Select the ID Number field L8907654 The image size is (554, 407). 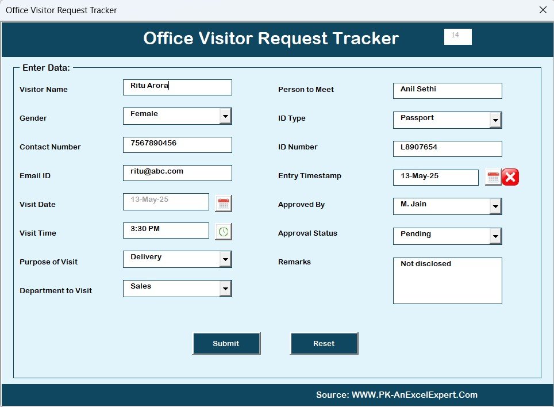coord(447,149)
